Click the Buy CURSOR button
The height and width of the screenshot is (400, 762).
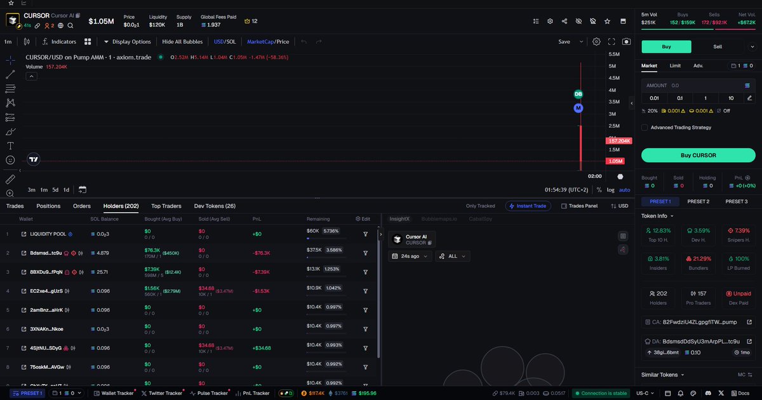pos(698,155)
